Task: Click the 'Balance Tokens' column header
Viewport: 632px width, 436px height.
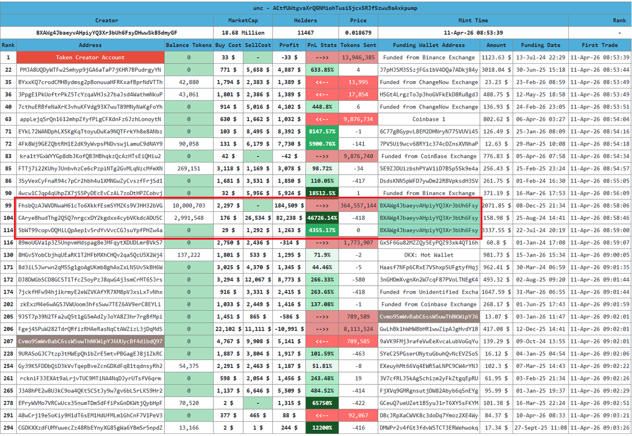Action: click(x=189, y=45)
